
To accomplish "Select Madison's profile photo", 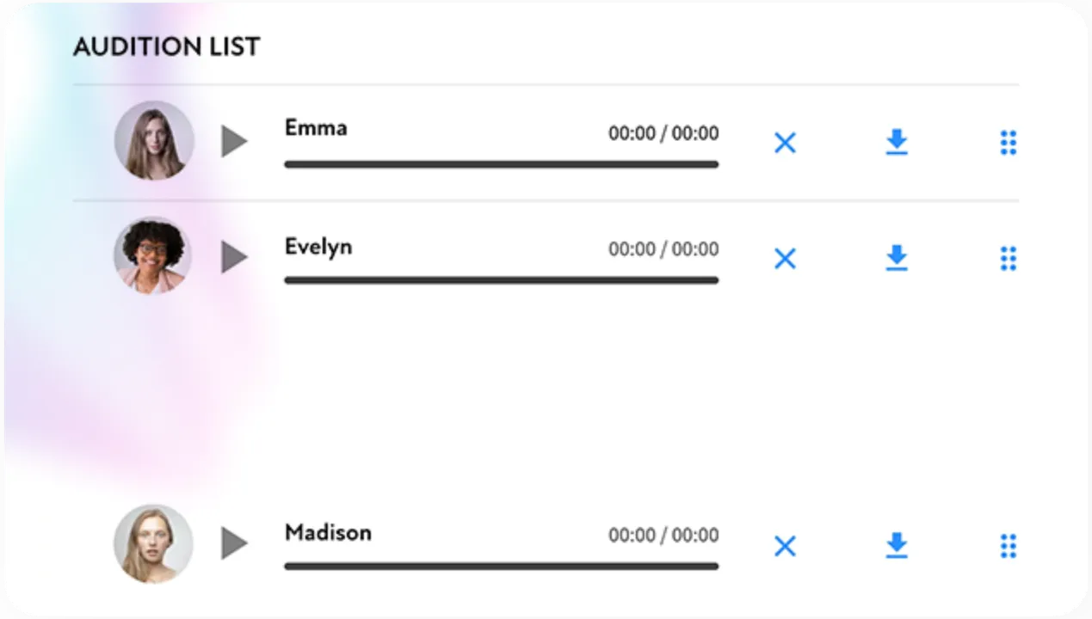I will point(153,543).
